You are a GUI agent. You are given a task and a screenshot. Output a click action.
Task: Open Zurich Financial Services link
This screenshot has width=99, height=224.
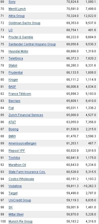coord(26,115)
